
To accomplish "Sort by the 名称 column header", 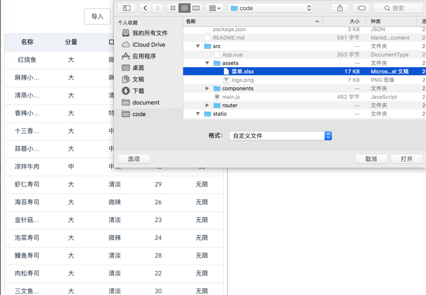I will tap(252, 21).
